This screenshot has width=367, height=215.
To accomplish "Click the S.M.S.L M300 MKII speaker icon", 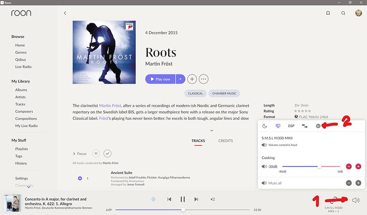I will coord(264,145).
